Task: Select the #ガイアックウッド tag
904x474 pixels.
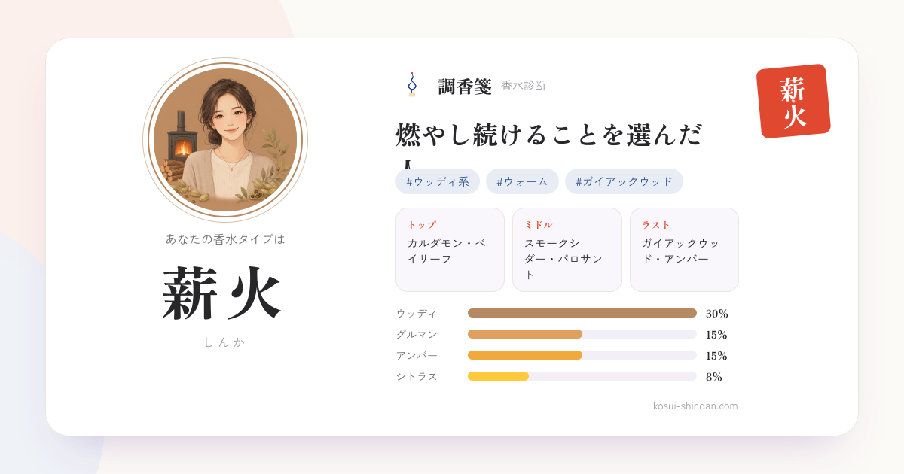Action: 624,181
